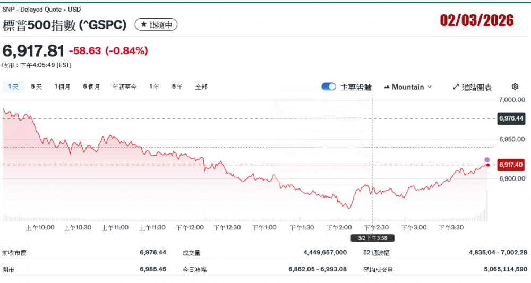Viewport: 531px width, 283px height.
Task: Select the 1個月 range tab
Action: pyautogui.click(x=62, y=87)
